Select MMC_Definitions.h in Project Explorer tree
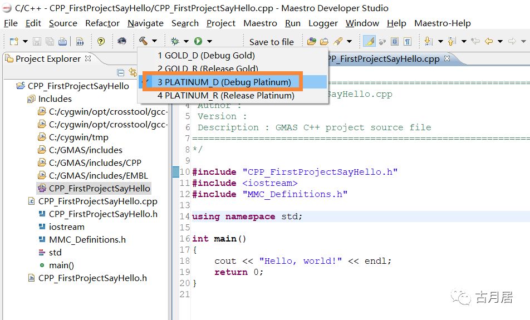Screen dimensions: 530x320 point(87,239)
